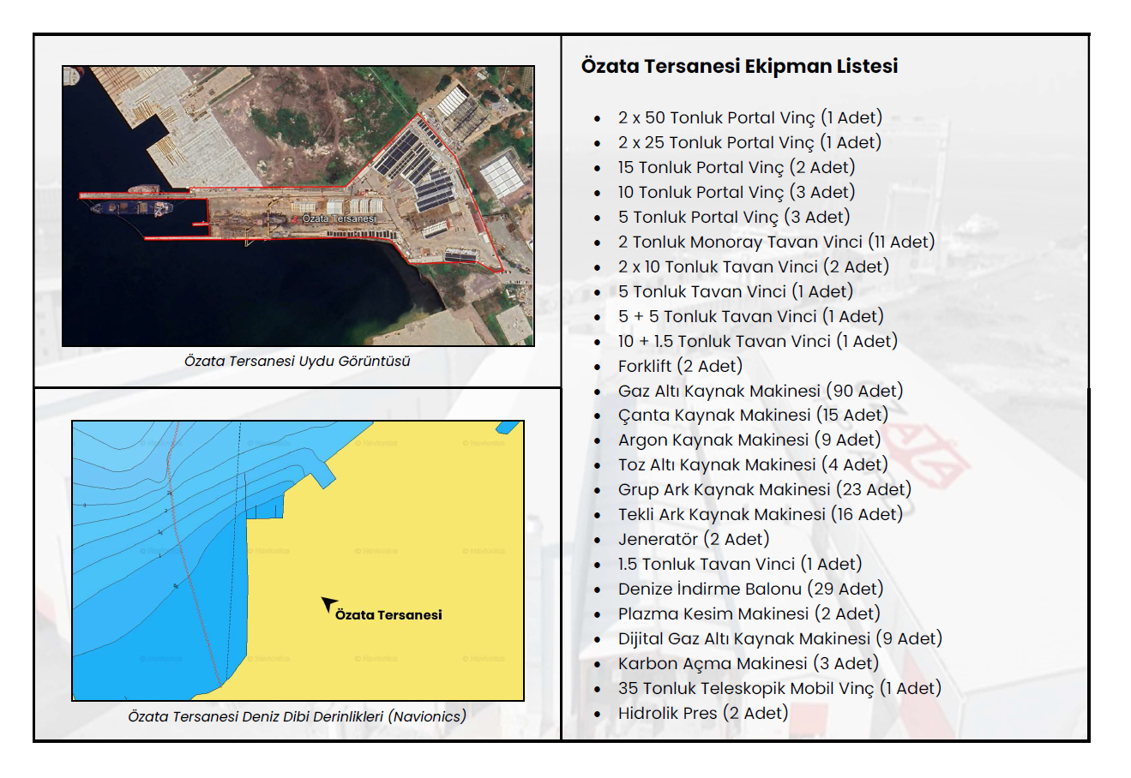This screenshot has height=778, width=1131.
Task: Select "Argon Kaynak Makinesi (9 Adet)"
Action: click(x=749, y=440)
